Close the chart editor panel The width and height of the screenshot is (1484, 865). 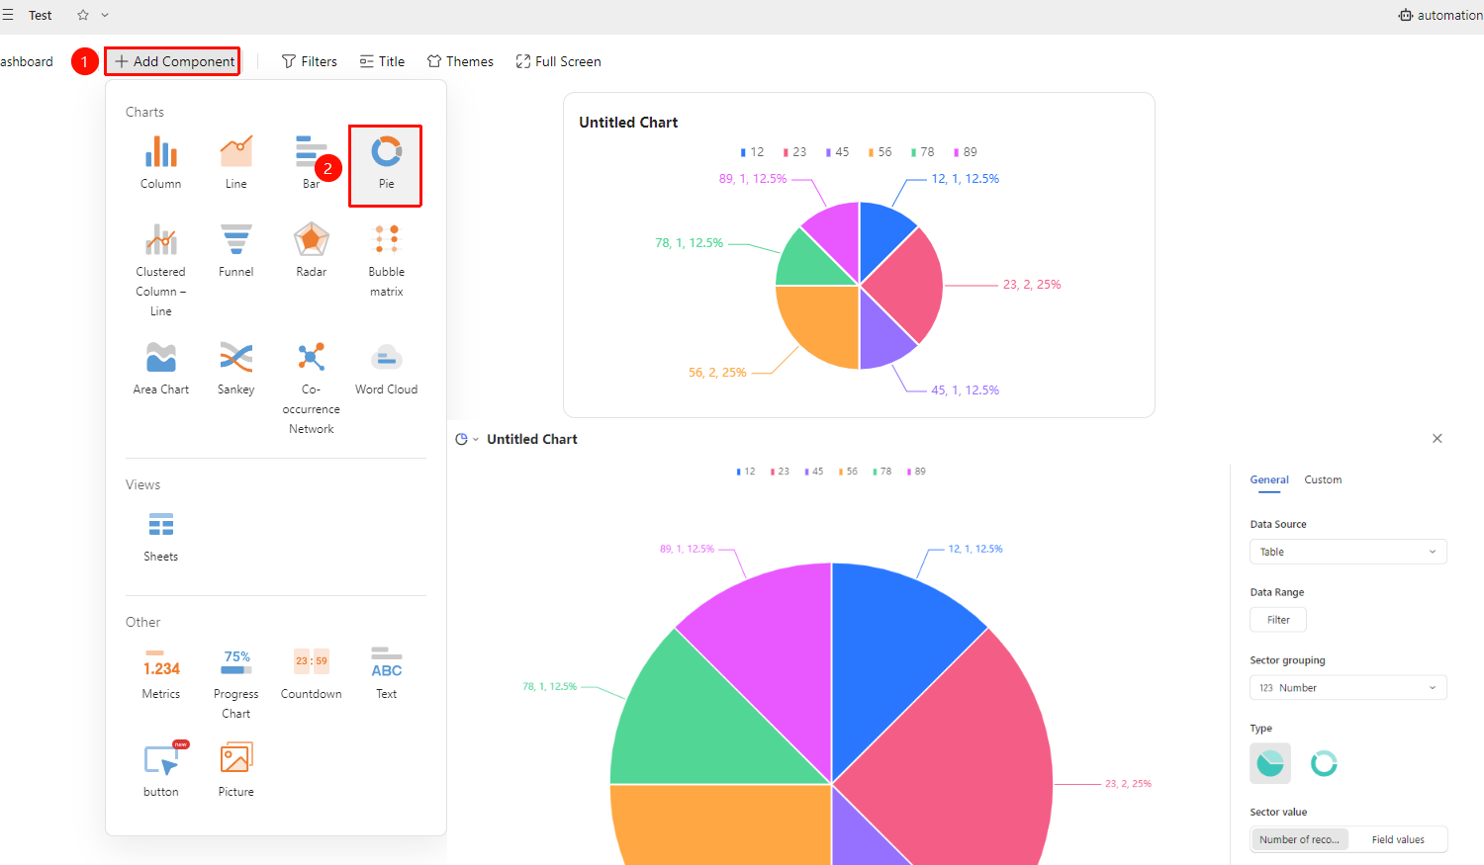tap(1438, 438)
